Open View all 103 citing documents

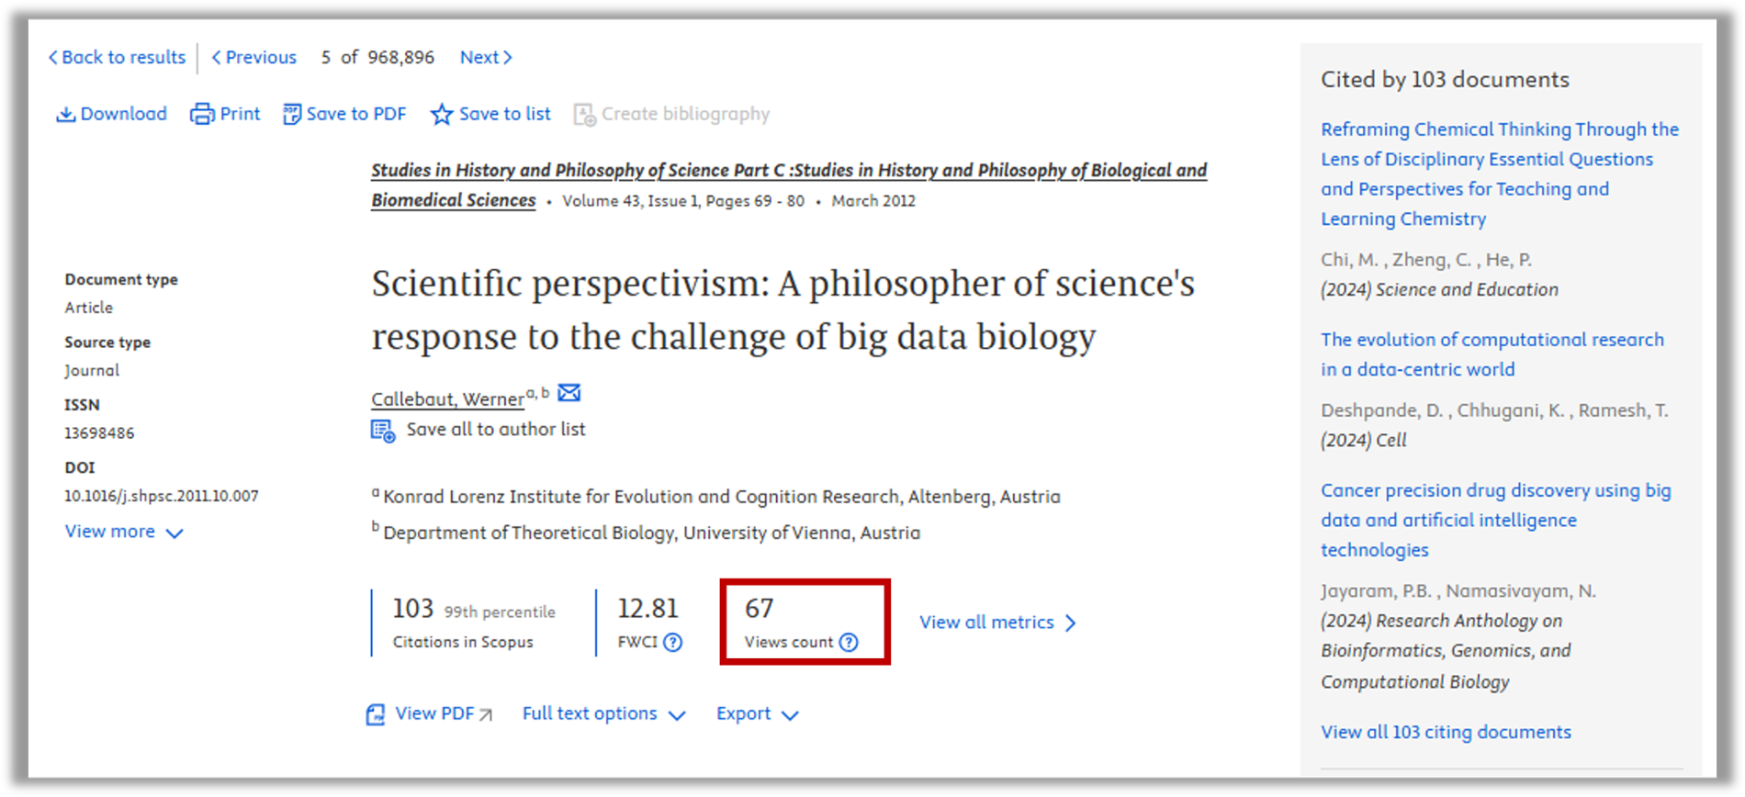click(x=1446, y=732)
